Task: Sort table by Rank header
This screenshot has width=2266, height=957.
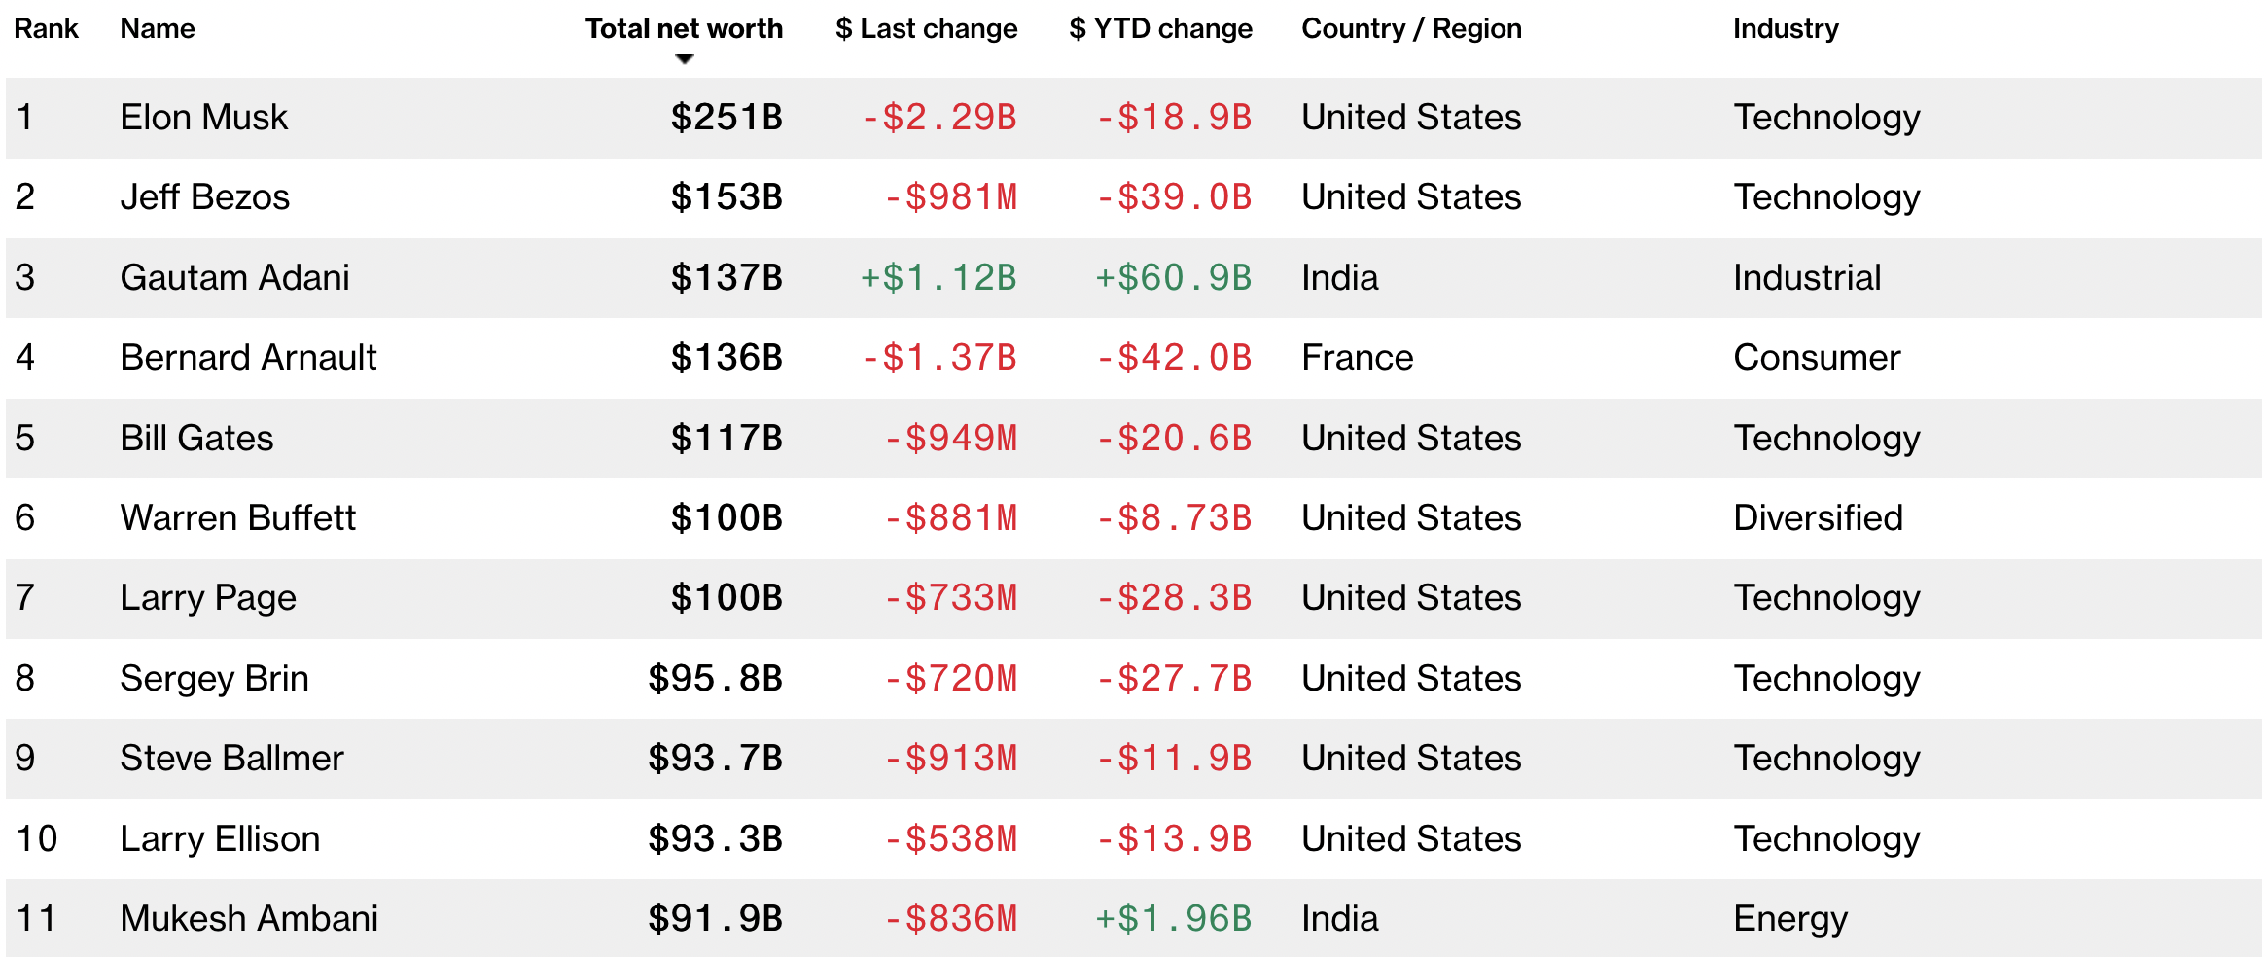Action: [46, 29]
